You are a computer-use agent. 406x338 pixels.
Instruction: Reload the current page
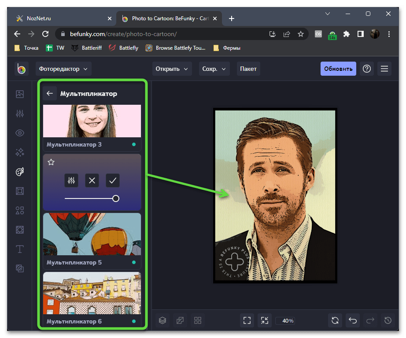[45, 34]
